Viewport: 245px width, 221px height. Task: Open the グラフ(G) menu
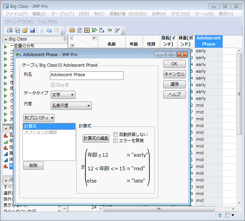[180, 14]
